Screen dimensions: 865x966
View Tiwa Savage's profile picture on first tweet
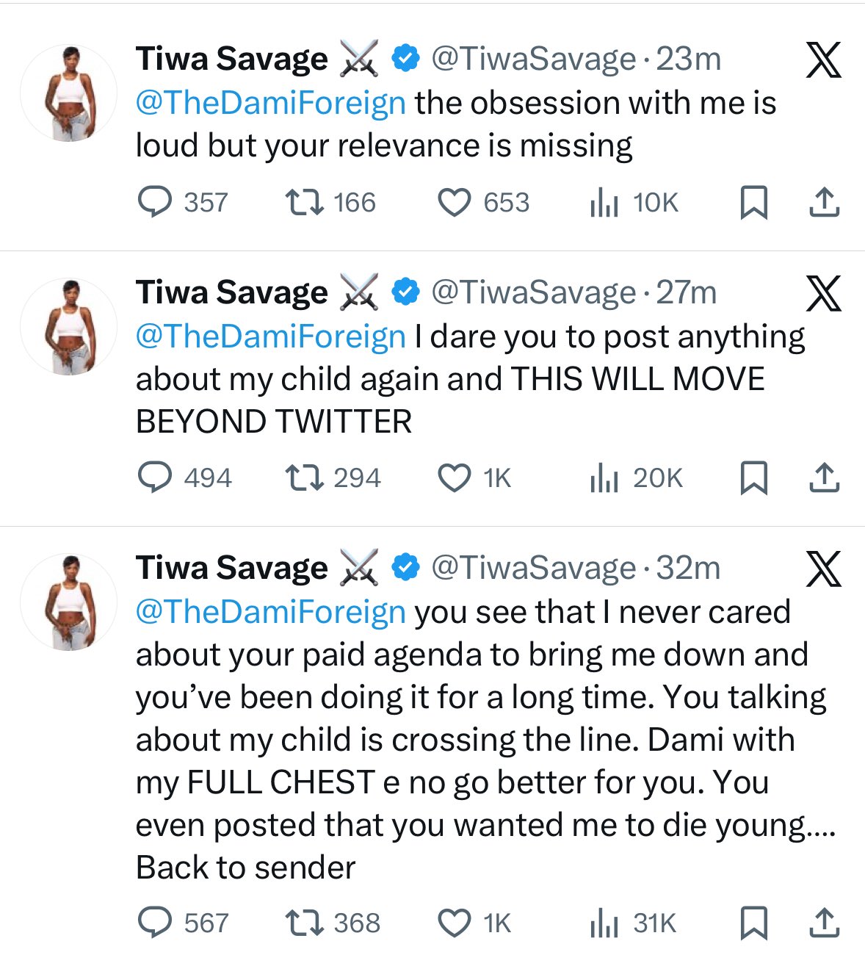pos(70,92)
